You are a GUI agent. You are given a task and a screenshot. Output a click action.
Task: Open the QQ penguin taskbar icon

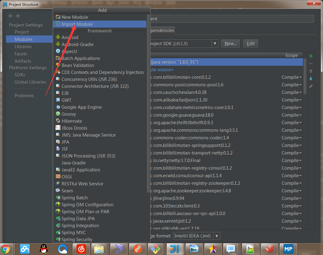(44, 249)
